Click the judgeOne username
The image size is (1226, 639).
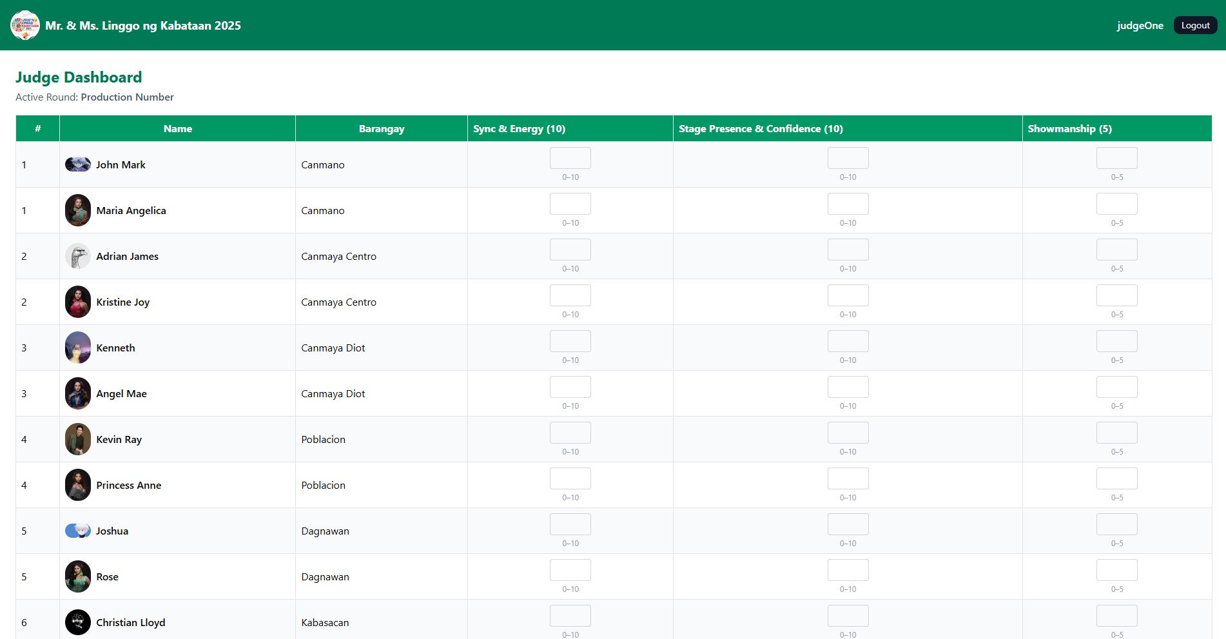(x=1140, y=26)
